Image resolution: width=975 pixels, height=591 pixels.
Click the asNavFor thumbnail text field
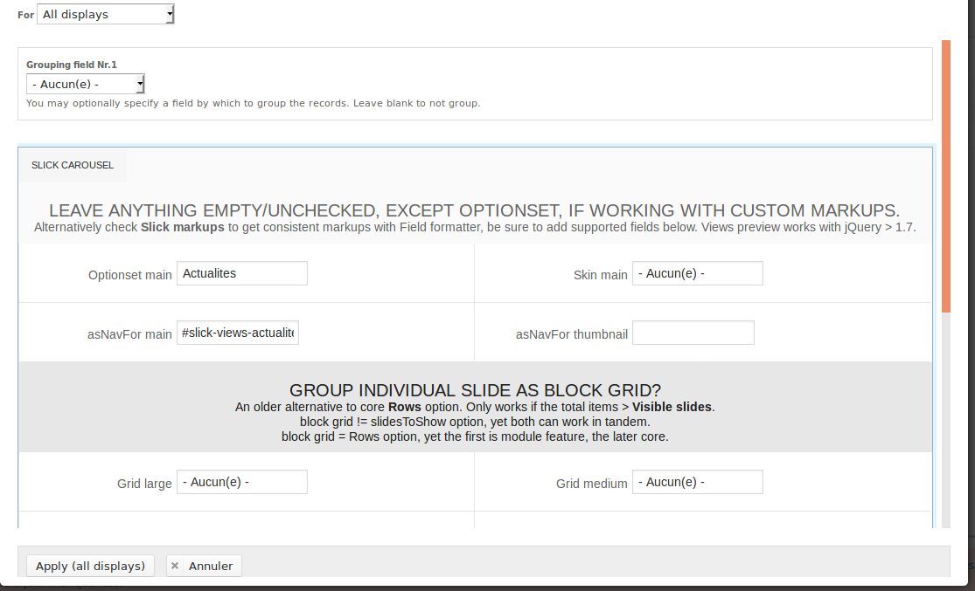tap(693, 333)
